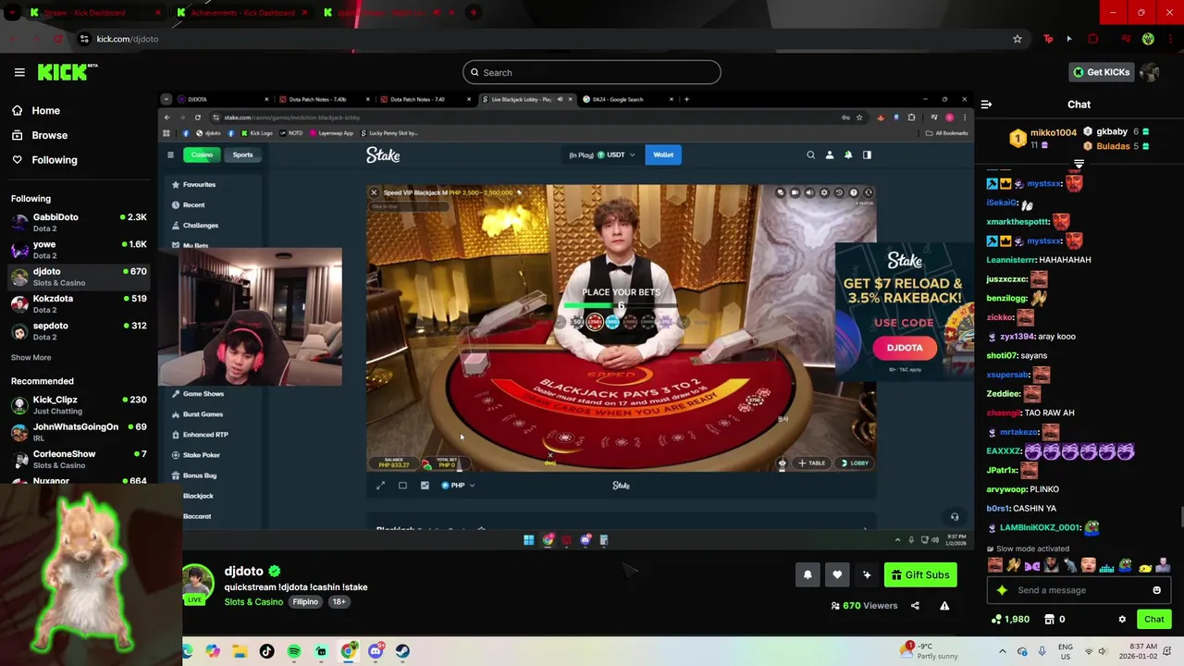
Task: Open Discord from taskbar
Action: [x=376, y=651]
